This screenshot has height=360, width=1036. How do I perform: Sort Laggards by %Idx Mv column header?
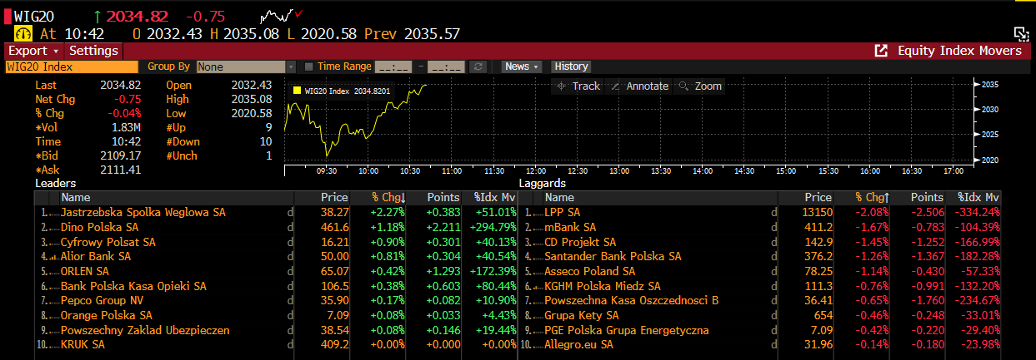978,198
